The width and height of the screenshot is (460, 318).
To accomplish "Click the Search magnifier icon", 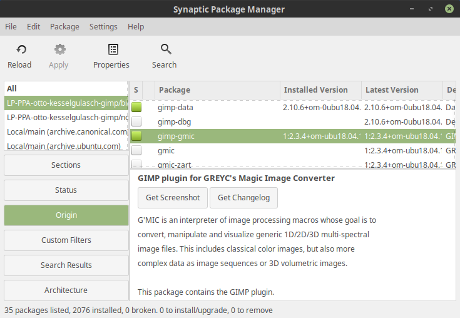I will (166, 49).
